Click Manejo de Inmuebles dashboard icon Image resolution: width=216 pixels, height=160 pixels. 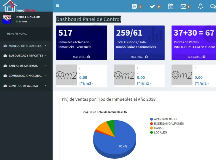pos(5,46)
